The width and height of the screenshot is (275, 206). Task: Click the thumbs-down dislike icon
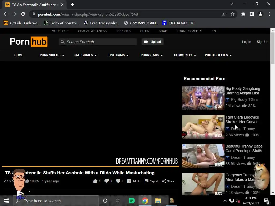(107, 181)
